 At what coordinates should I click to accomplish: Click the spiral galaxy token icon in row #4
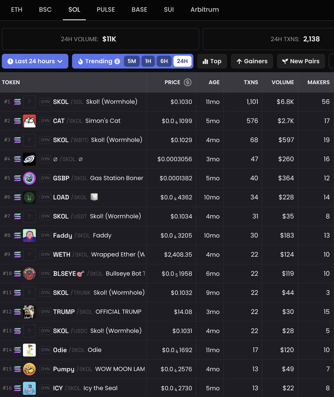point(29,159)
